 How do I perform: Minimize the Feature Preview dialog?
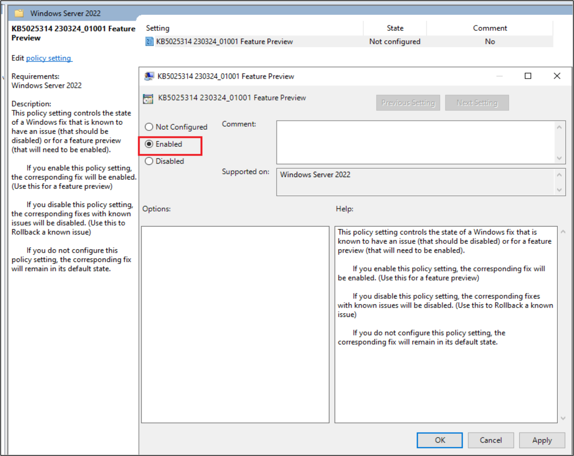[500, 76]
